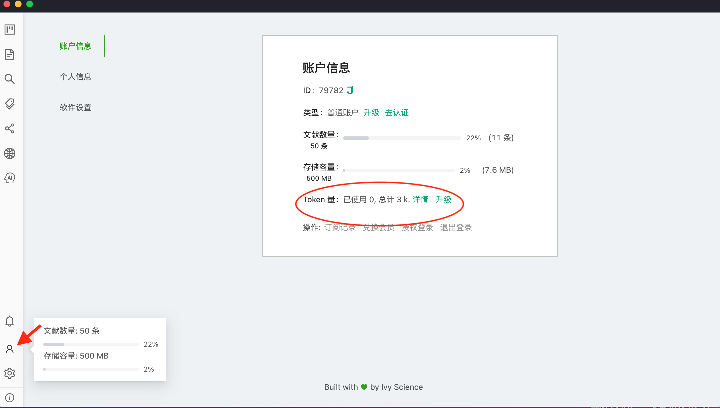
Task: Click the 文献数量 progress bar in account card
Action: (x=402, y=138)
